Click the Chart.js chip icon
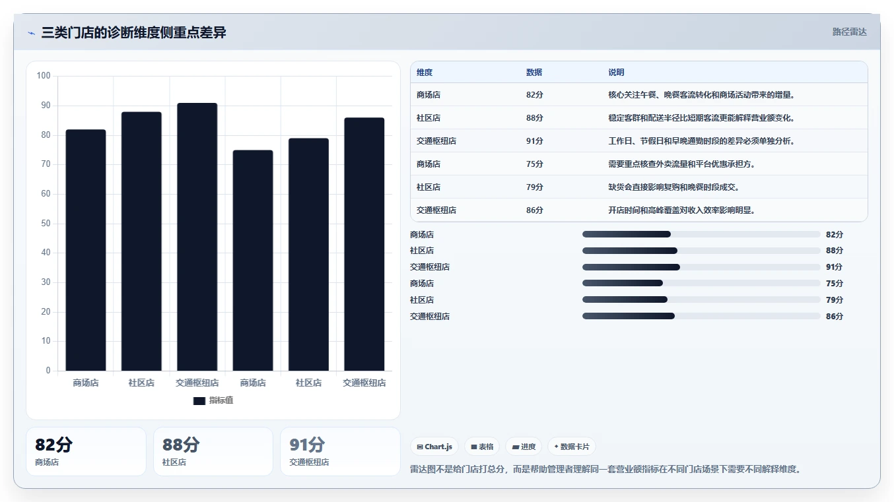Image resolution: width=894 pixels, height=502 pixels. [420, 447]
